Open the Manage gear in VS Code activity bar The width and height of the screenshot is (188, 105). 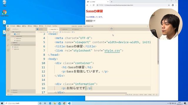8,91
